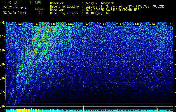Click the meteor count value 34
Viewport: 176px width, 112px height.
coord(41,13)
